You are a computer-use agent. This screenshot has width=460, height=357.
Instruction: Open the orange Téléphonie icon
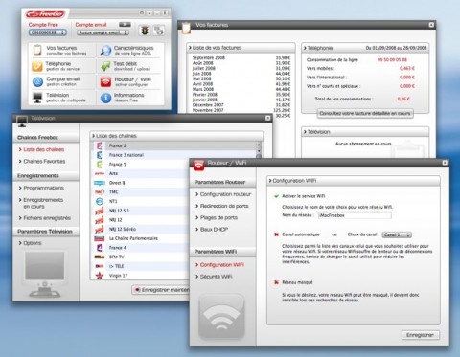(x=37, y=66)
